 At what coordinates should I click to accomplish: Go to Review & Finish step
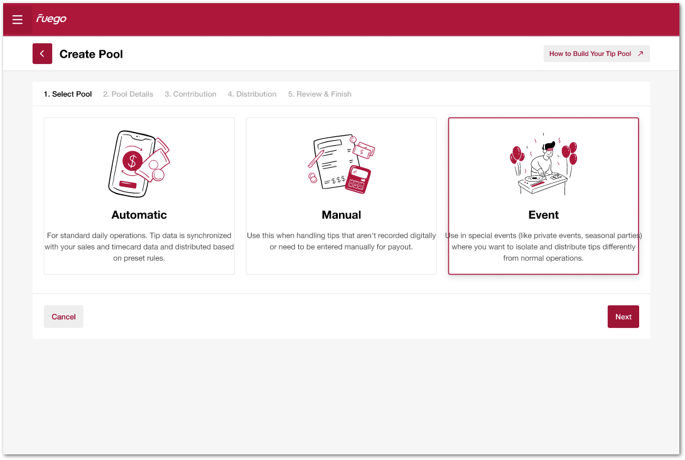pyautogui.click(x=320, y=94)
